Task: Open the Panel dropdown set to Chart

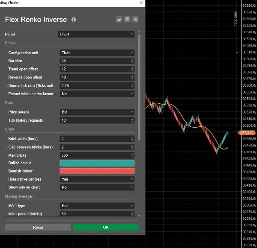Action: tap(96, 34)
